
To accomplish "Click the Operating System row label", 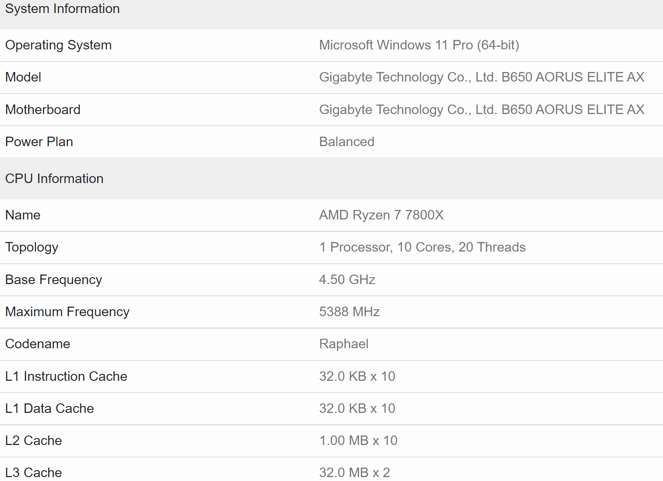I will coord(59,45).
